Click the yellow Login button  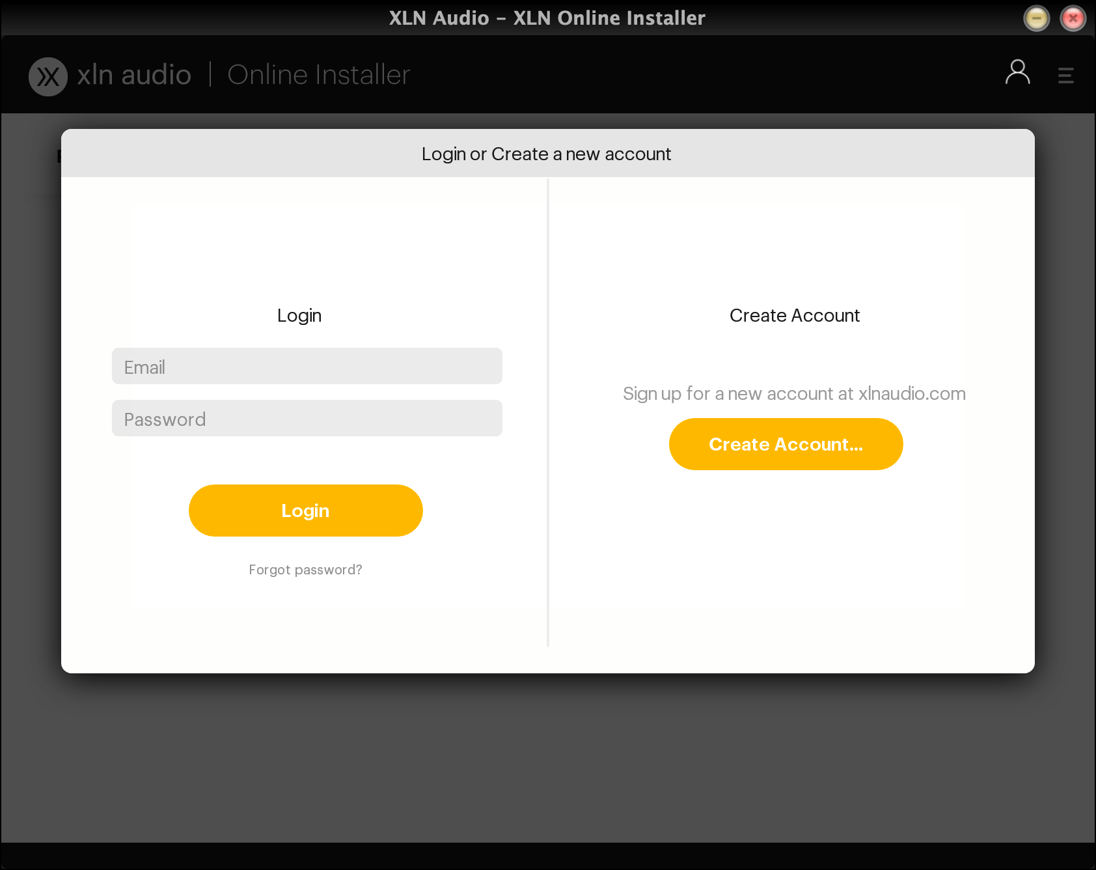[306, 511]
